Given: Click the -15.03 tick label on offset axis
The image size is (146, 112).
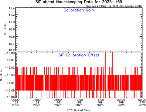Looking at the screenshot, I should coord(10,75).
